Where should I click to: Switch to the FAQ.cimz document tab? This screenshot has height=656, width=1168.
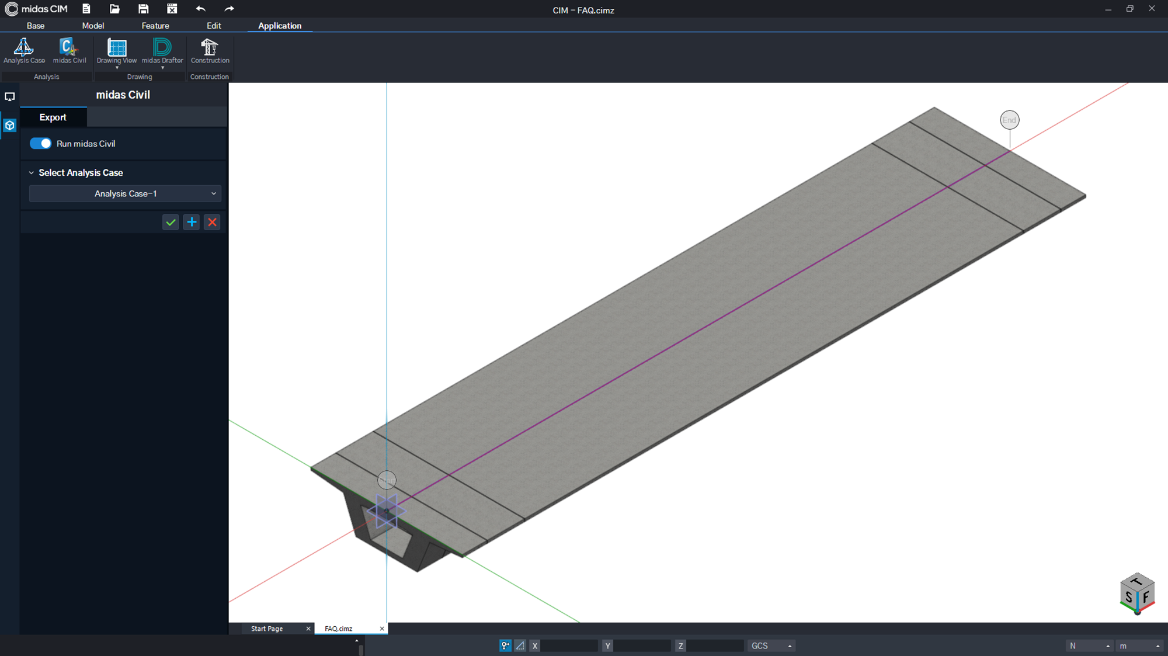[339, 629]
